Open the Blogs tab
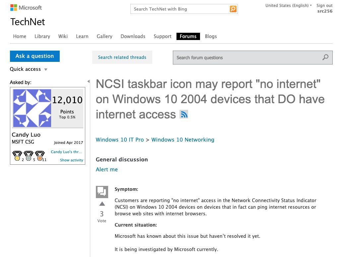This screenshot has width=345, height=257. (x=211, y=36)
